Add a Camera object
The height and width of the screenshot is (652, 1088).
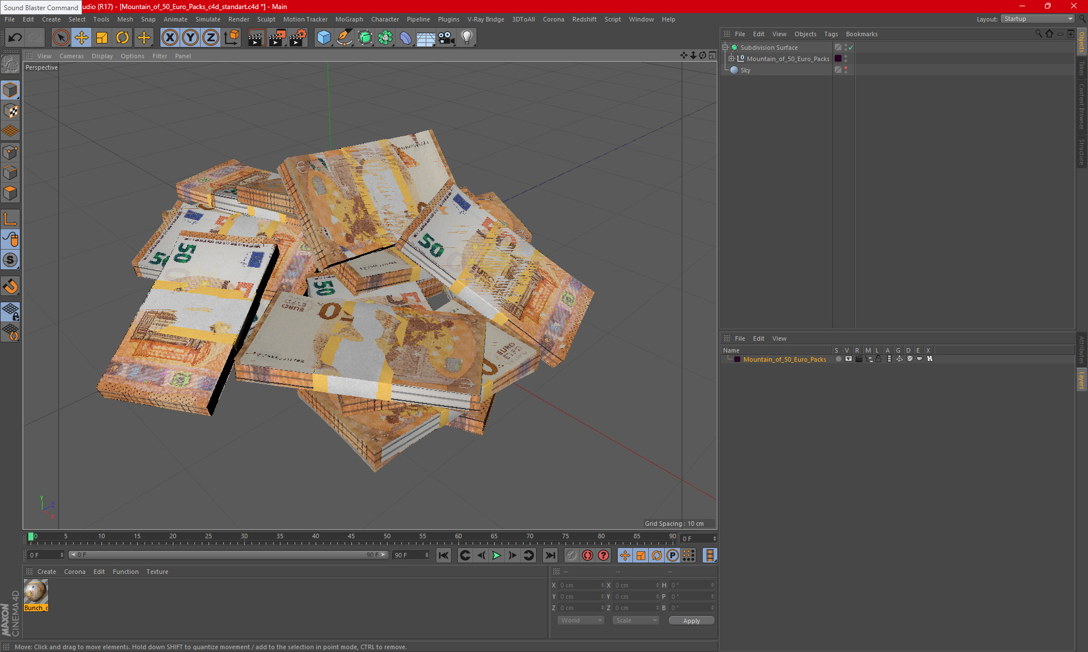coord(447,38)
